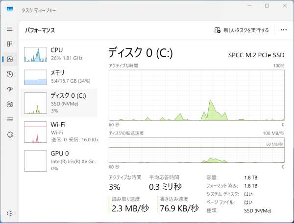Select メモリ in the performance list
Screen dimensions: 294x223
click(60, 76)
